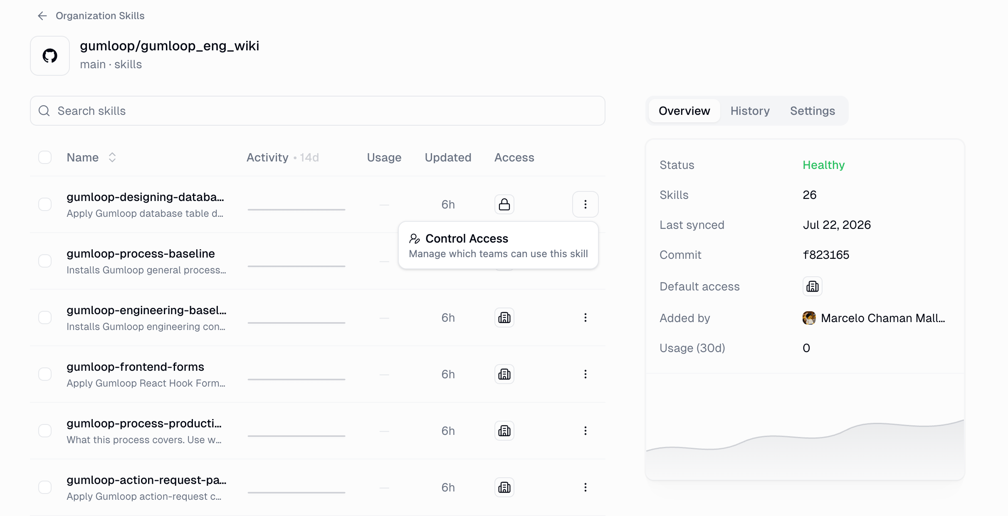The height and width of the screenshot is (516, 1008).
Task: Click the Usage (30d) value 0
Action: tap(806, 348)
